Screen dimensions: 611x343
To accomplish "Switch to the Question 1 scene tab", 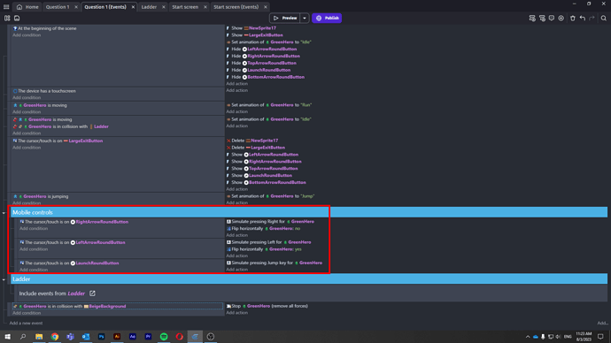I will coord(58,7).
